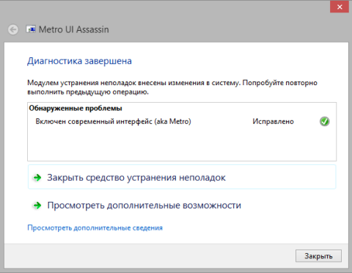352x273 pixels.
Task: Click the back arrow in the title bar
Action: 13,30
